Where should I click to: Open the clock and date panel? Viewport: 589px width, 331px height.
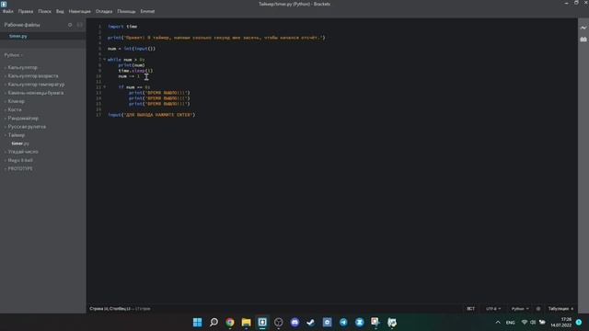tap(560, 323)
